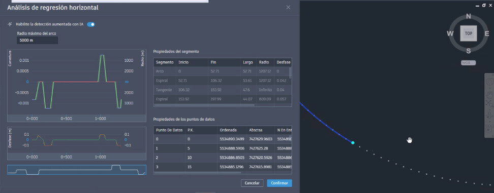Click the steering wheel icon in navigation bar

tap(489, 82)
